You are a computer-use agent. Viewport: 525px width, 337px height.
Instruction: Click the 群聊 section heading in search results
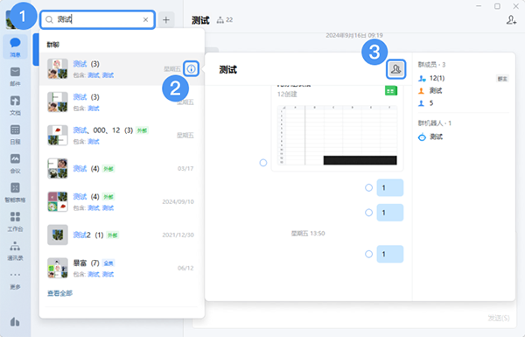[x=52, y=45]
